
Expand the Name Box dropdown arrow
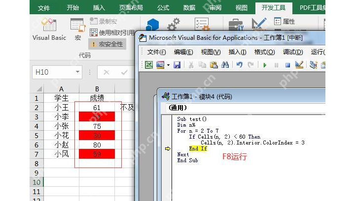[78, 72]
